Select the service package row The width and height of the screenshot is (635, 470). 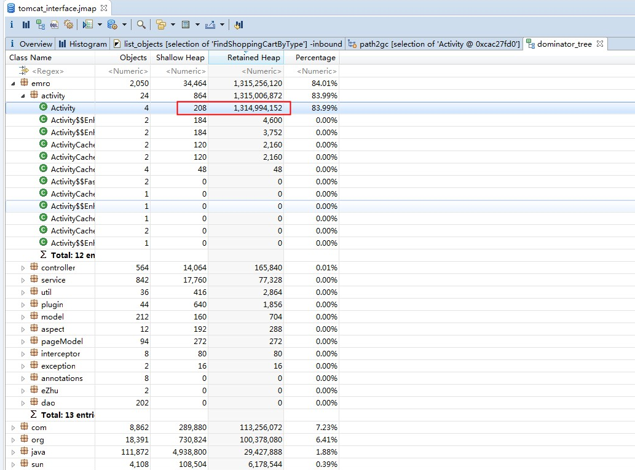point(53,280)
